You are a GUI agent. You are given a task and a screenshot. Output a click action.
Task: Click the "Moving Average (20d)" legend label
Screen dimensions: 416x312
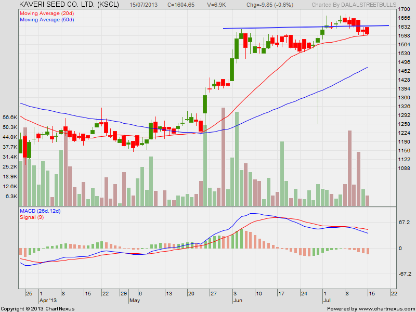(47, 14)
